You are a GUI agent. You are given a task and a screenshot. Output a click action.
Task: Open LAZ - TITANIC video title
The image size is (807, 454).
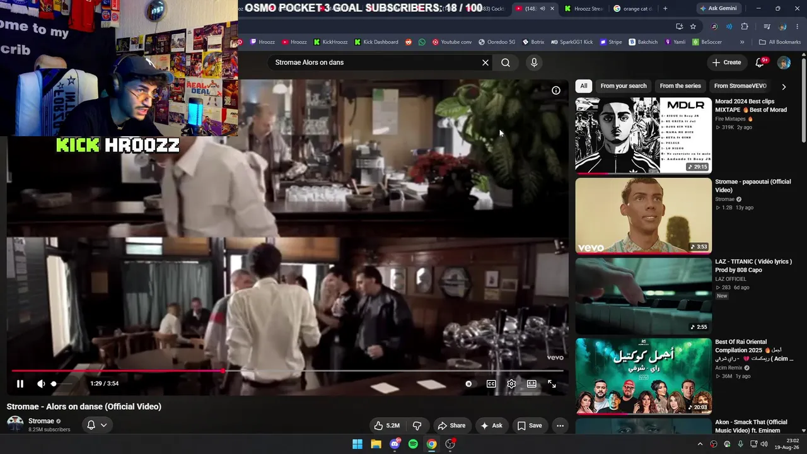(x=753, y=265)
